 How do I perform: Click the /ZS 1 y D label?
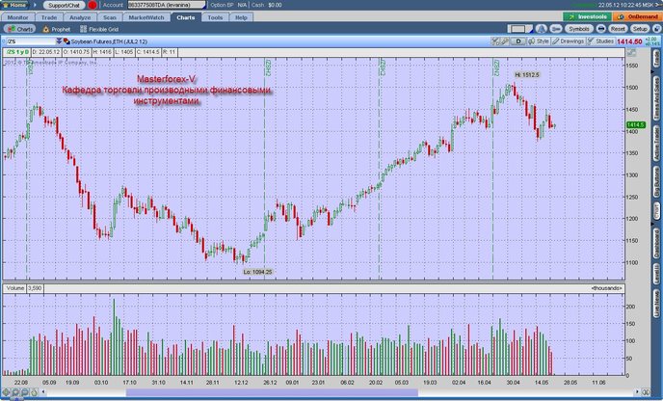tap(17, 52)
